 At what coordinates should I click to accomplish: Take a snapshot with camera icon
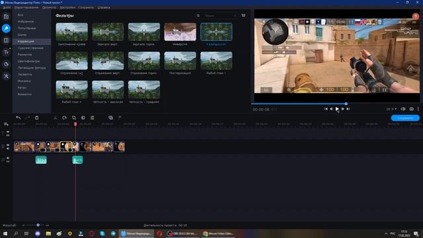pyautogui.click(x=411, y=109)
